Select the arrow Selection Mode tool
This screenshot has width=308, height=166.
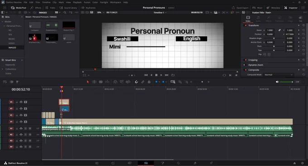87,82
